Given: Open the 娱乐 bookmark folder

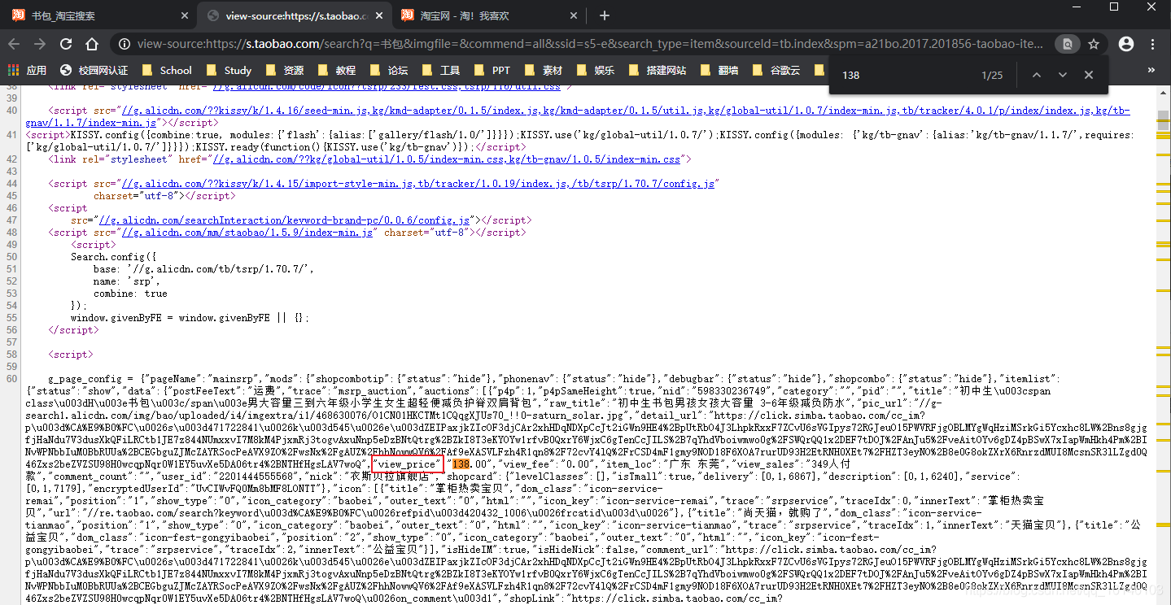Looking at the screenshot, I should pyautogui.click(x=596, y=71).
